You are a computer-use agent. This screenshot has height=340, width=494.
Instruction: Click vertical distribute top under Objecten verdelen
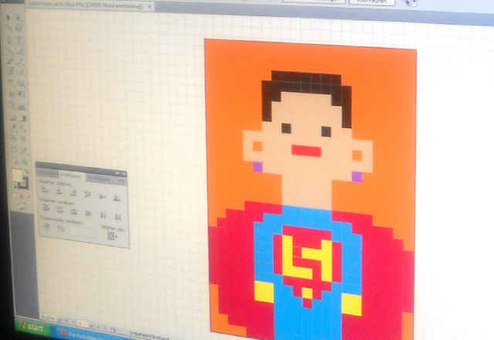[46, 208]
